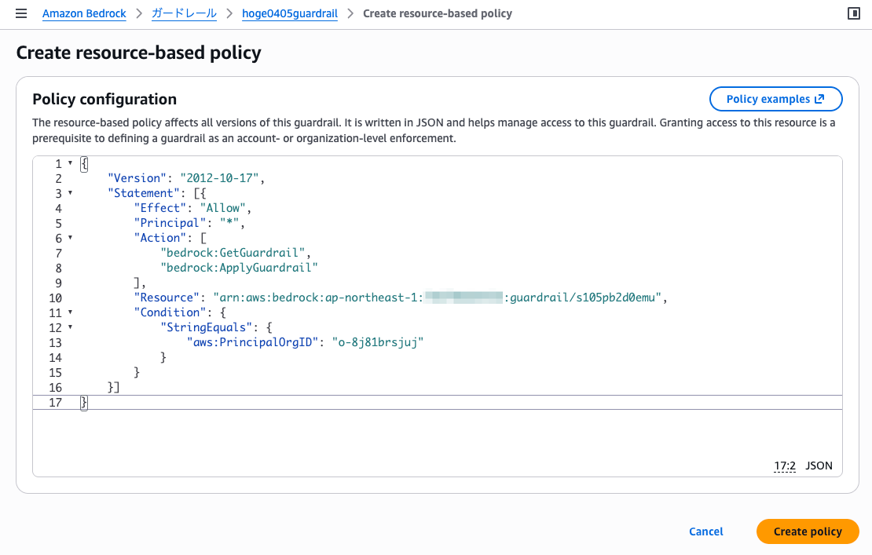Open hoge0405guardrail breadcrumb link
This screenshot has width=872, height=555.
[290, 14]
